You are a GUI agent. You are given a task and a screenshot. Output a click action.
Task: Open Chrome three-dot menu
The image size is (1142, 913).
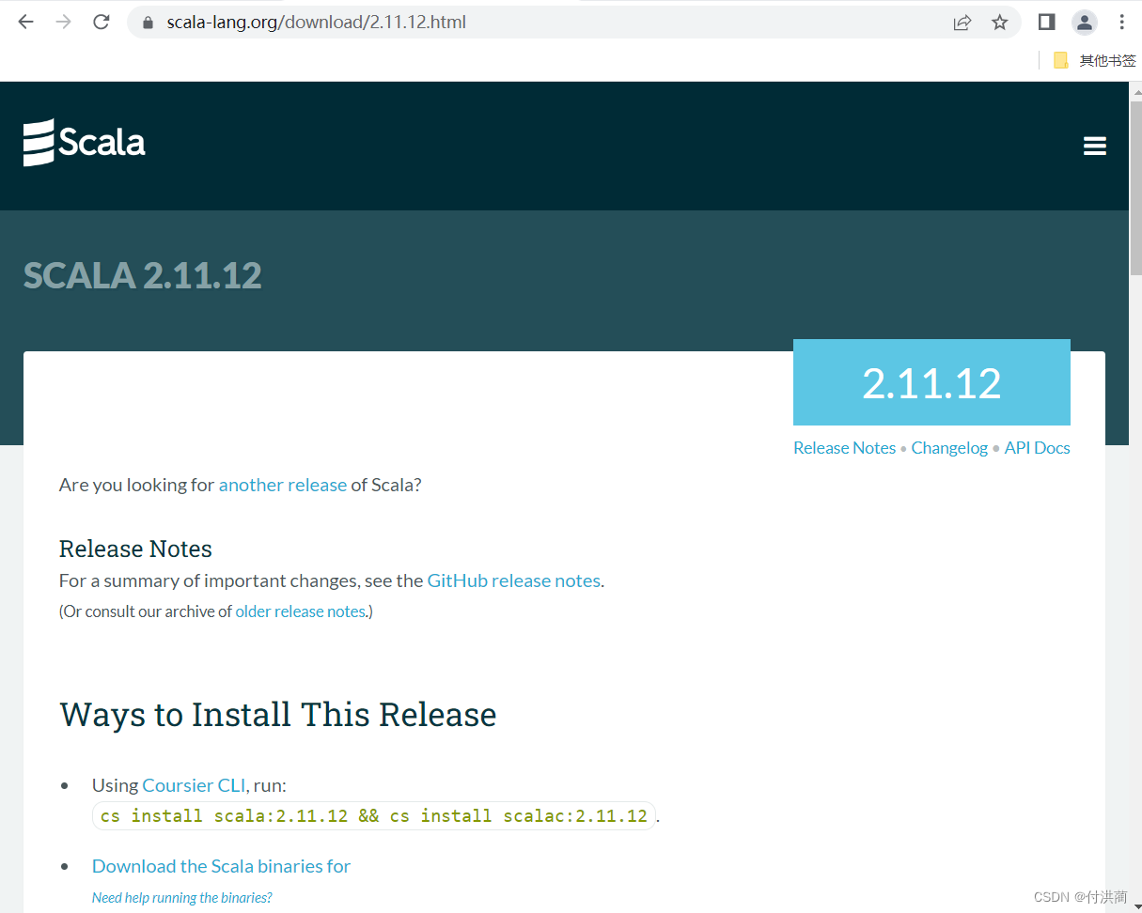(1122, 23)
